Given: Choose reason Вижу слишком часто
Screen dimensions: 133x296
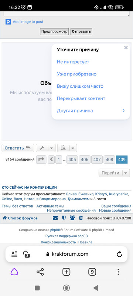Looking at the screenshot, I should click(80, 86).
